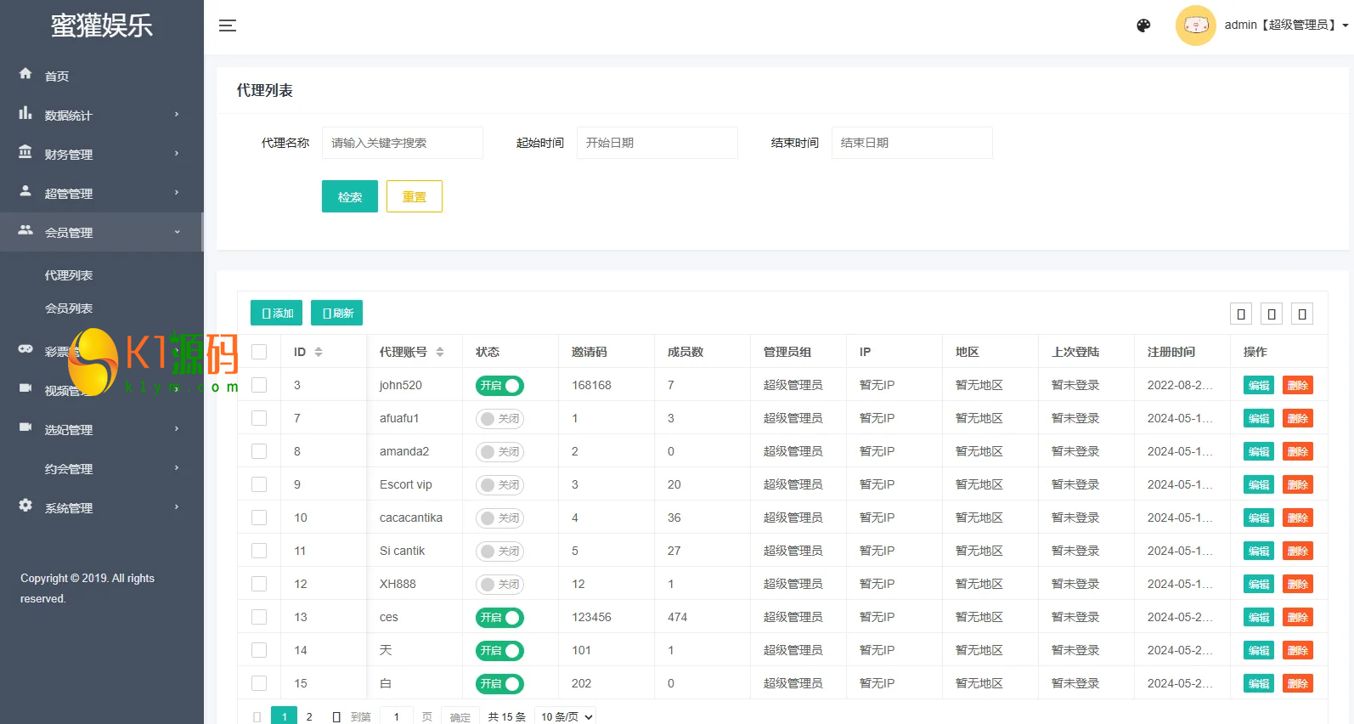This screenshot has width=1354, height=724.
Task: Go to page 2 in the pagination
Action: coord(309,716)
